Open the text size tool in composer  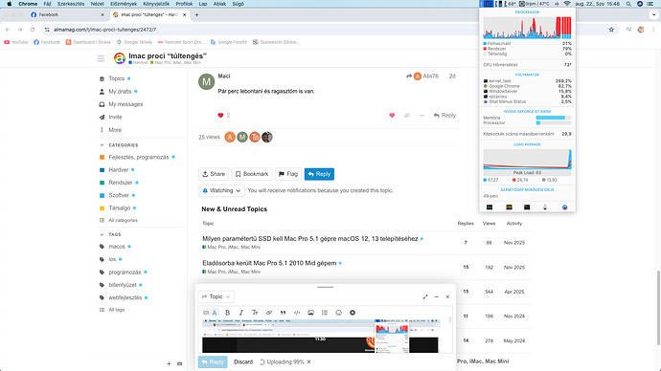click(255, 313)
